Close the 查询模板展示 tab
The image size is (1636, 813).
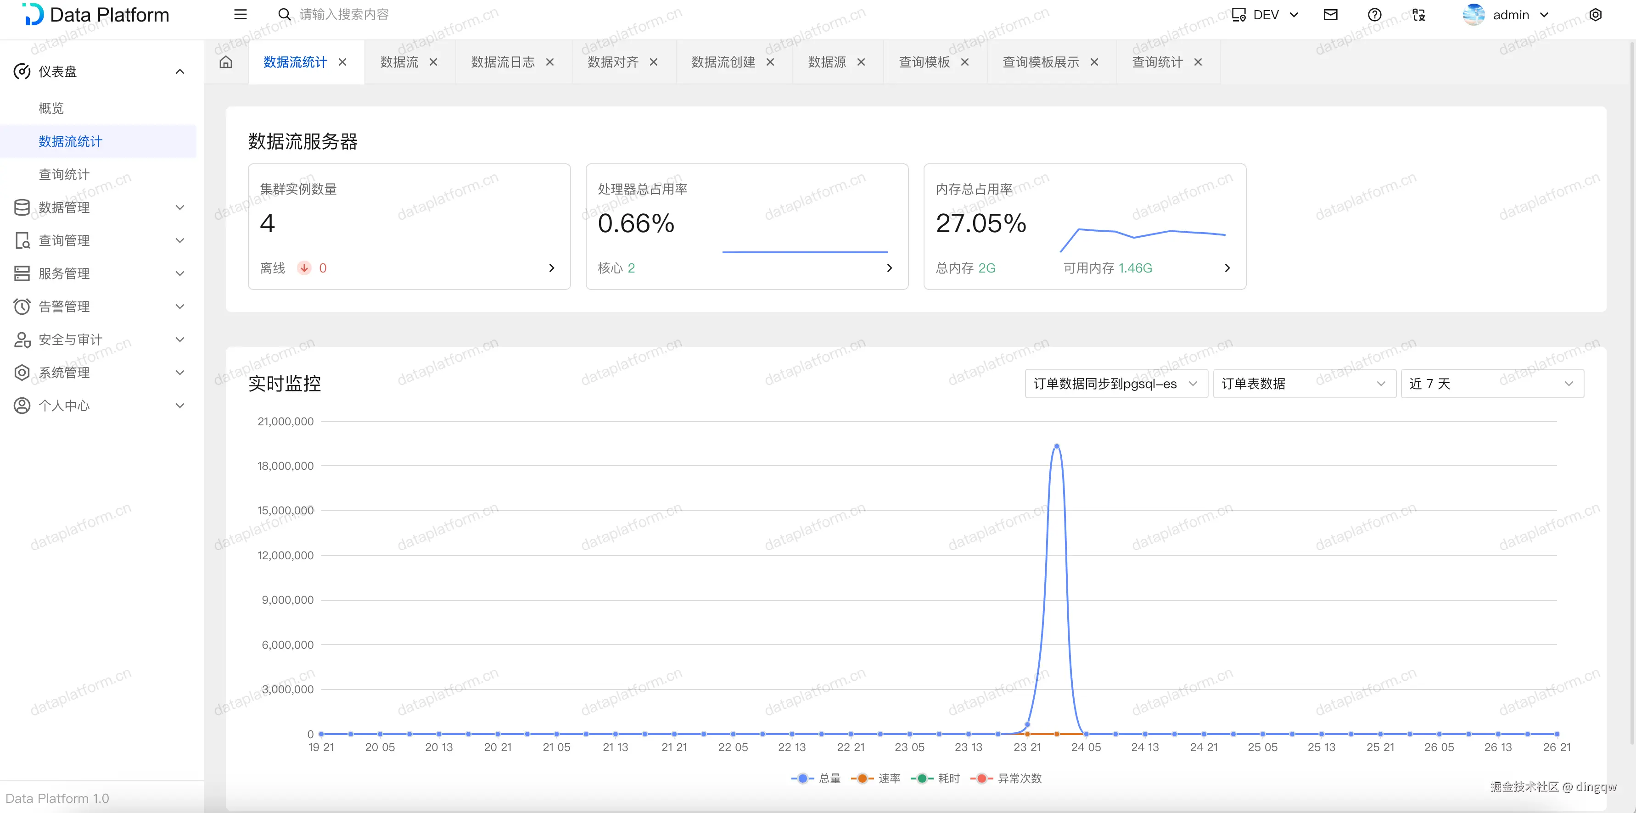pyautogui.click(x=1093, y=62)
